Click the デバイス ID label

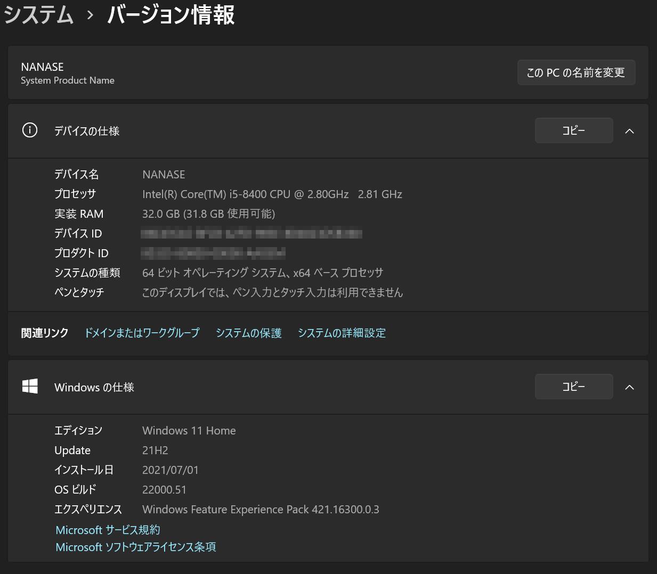pos(78,233)
